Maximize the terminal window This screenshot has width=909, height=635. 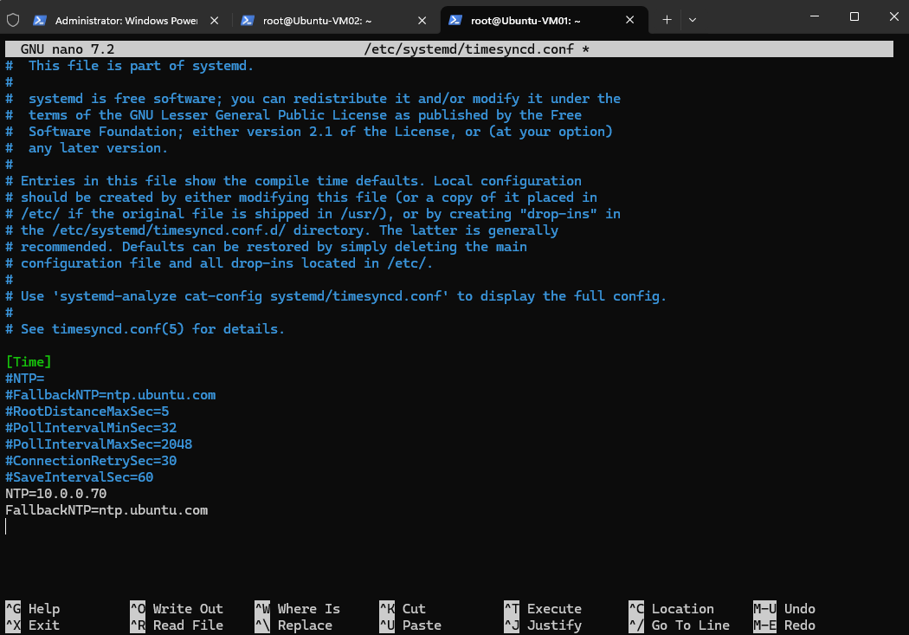point(854,16)
